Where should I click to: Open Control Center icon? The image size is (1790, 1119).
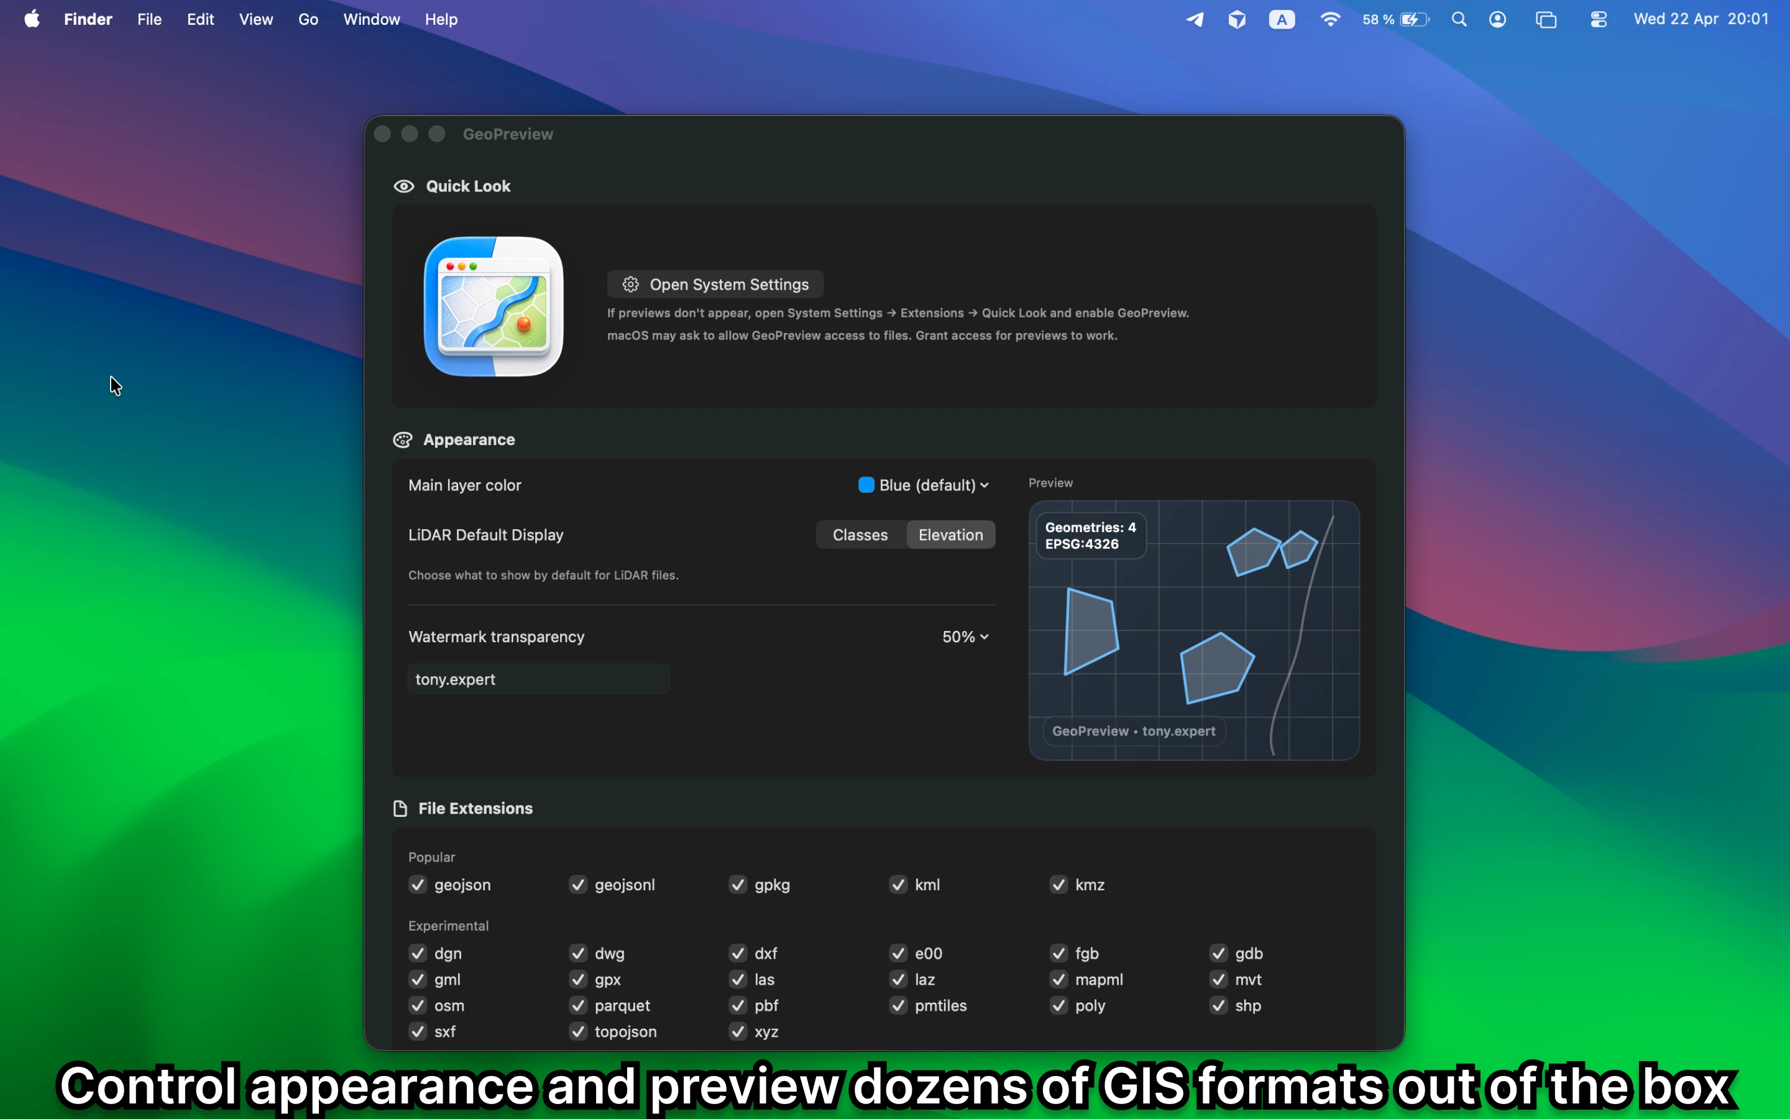pos(1599,19)
